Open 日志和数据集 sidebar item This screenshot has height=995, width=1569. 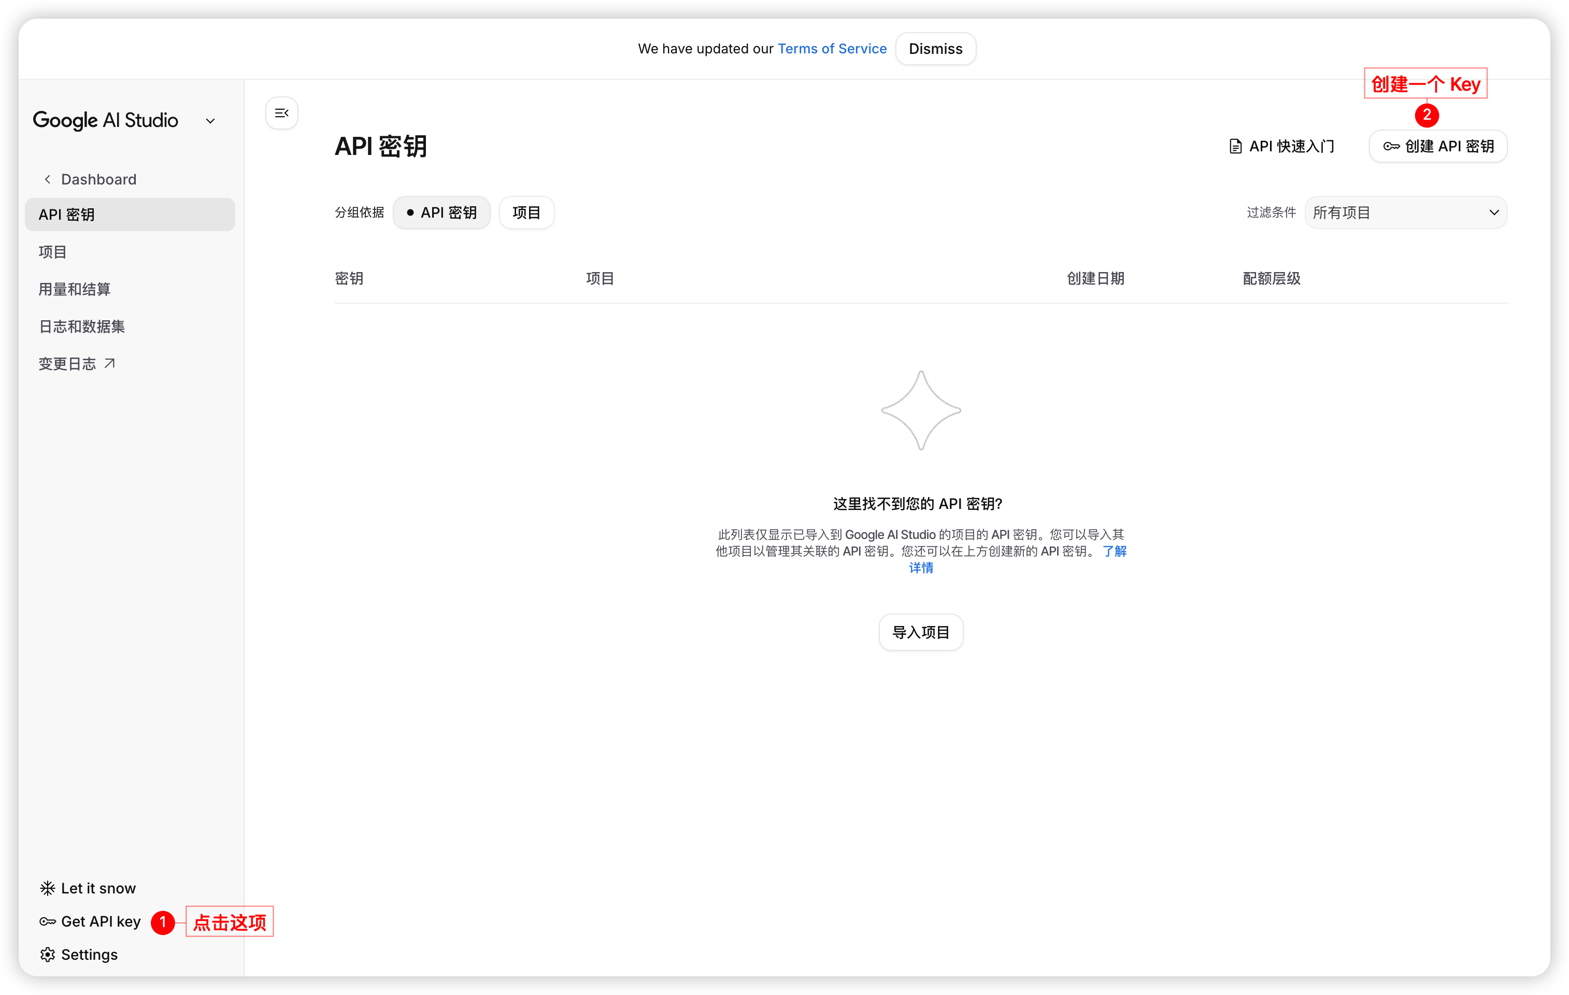coord(81,326)
